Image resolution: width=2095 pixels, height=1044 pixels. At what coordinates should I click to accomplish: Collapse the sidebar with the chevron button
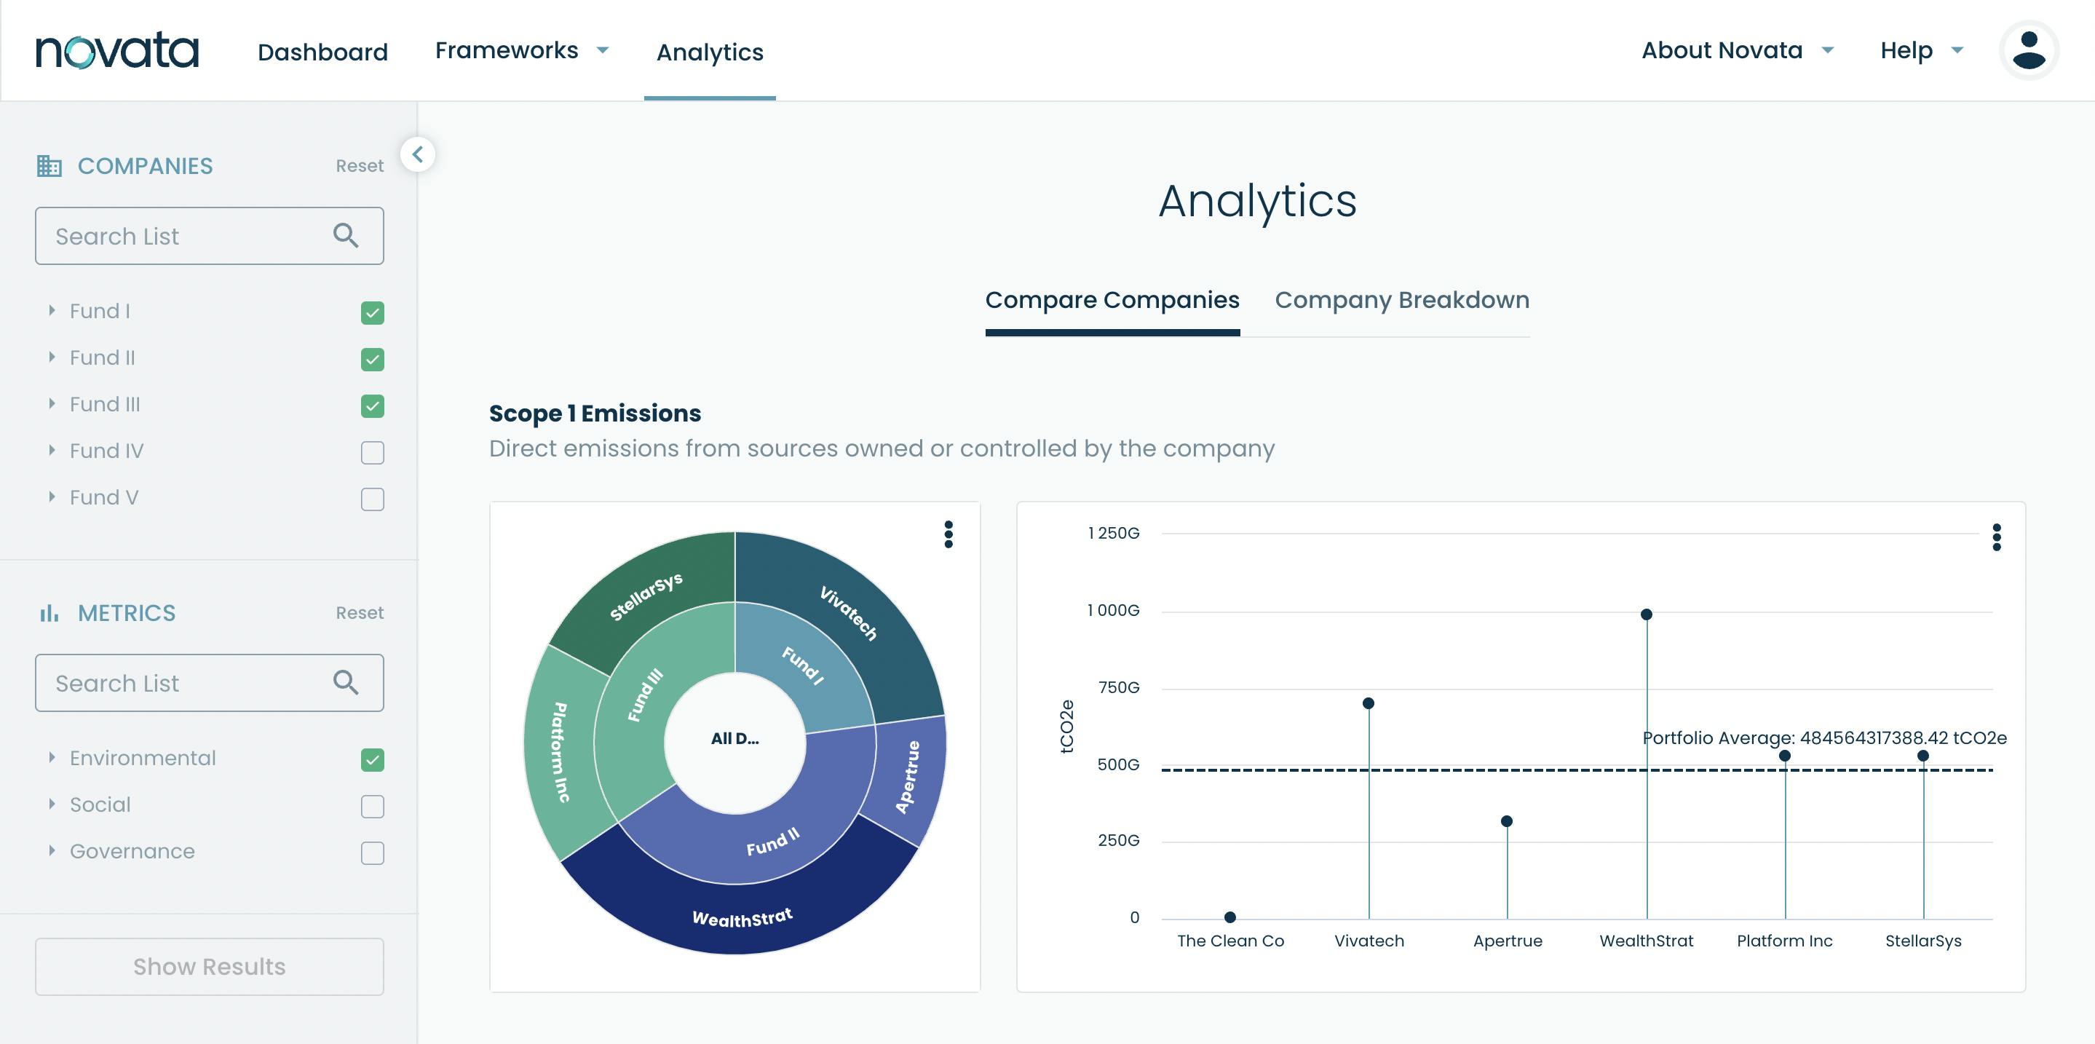pyautogui.click(x=418, y=154)
